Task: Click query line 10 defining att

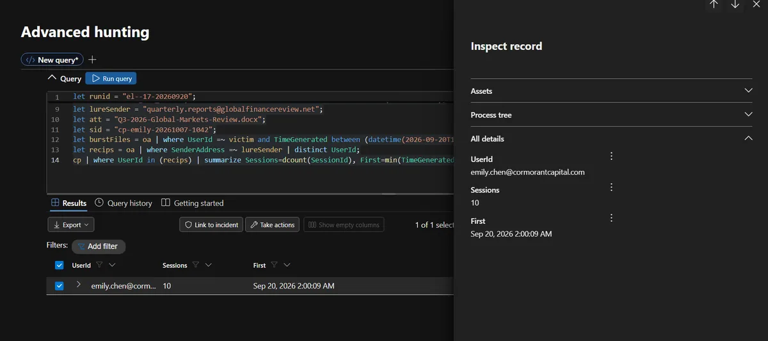Action: (x=169, y=119)
